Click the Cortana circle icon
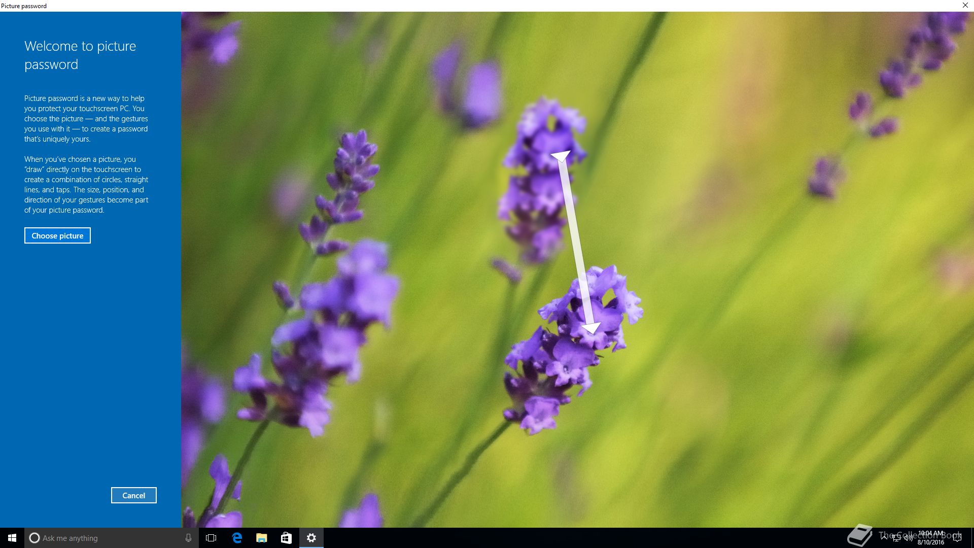This screenshot has height=548, width=974. [x=34, y=538]
